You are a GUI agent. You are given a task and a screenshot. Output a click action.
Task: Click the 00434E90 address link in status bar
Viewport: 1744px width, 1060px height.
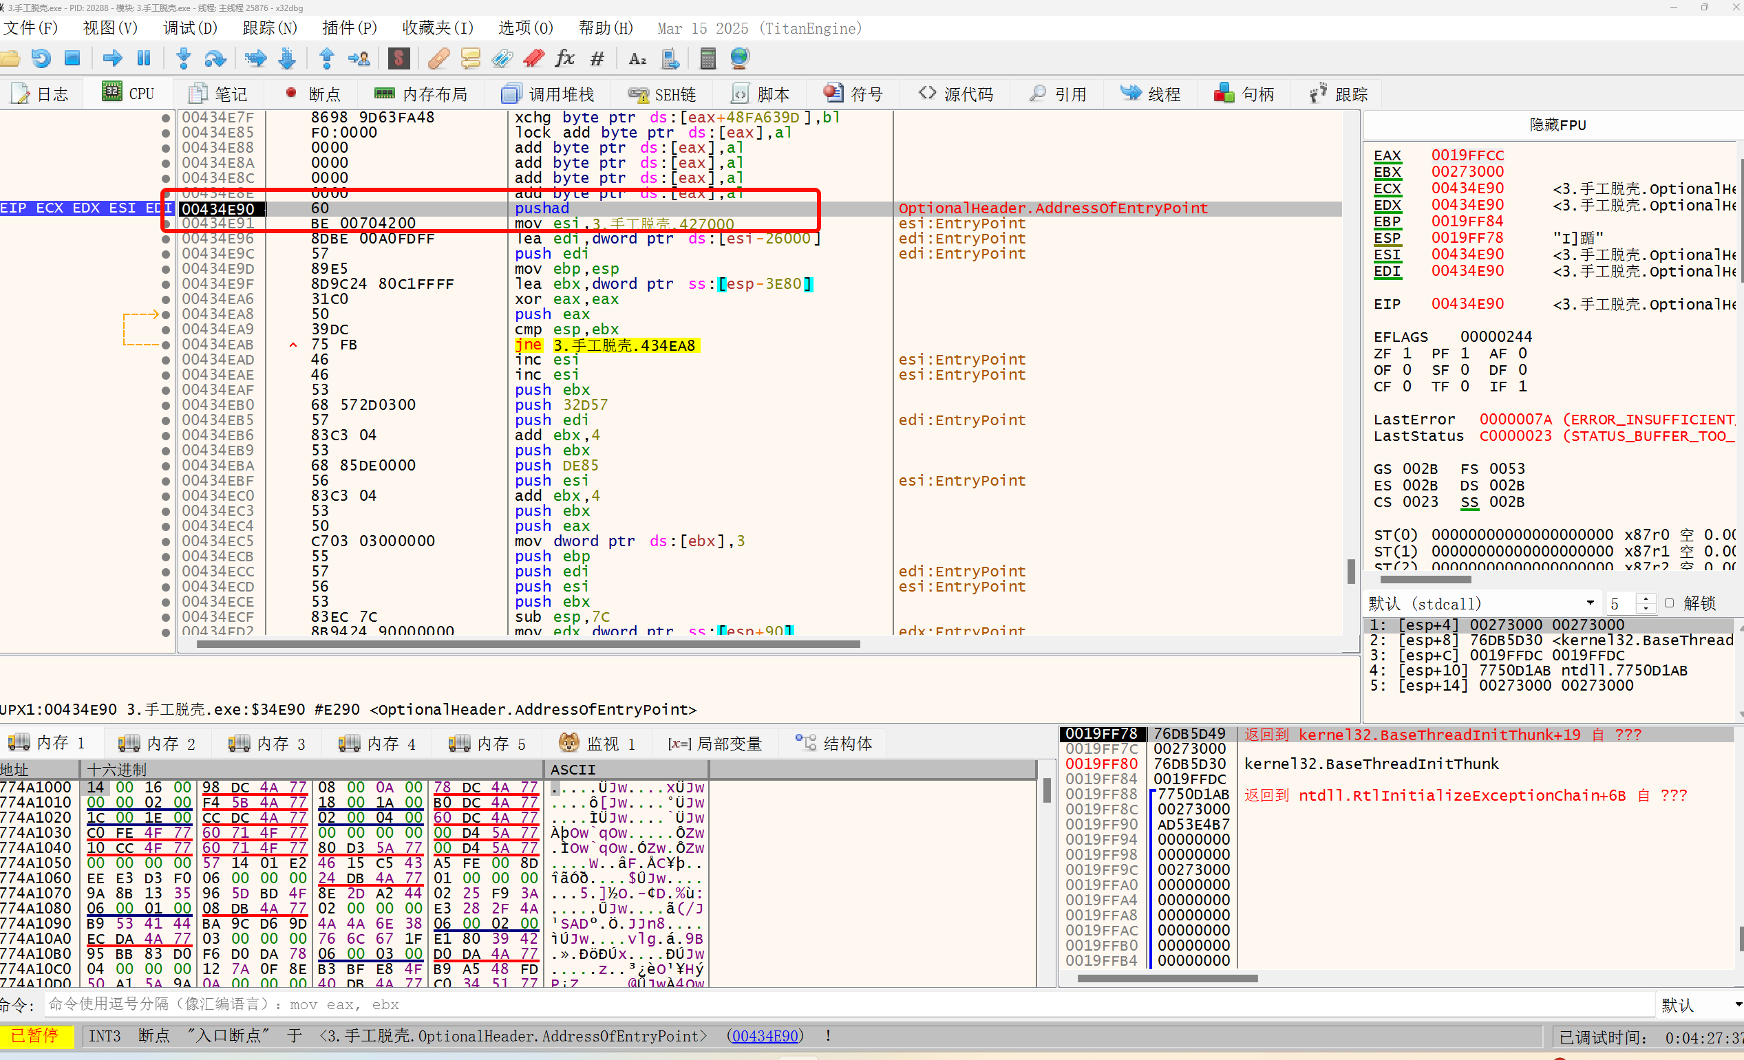pyautogui.click(x=765, y=1036)
